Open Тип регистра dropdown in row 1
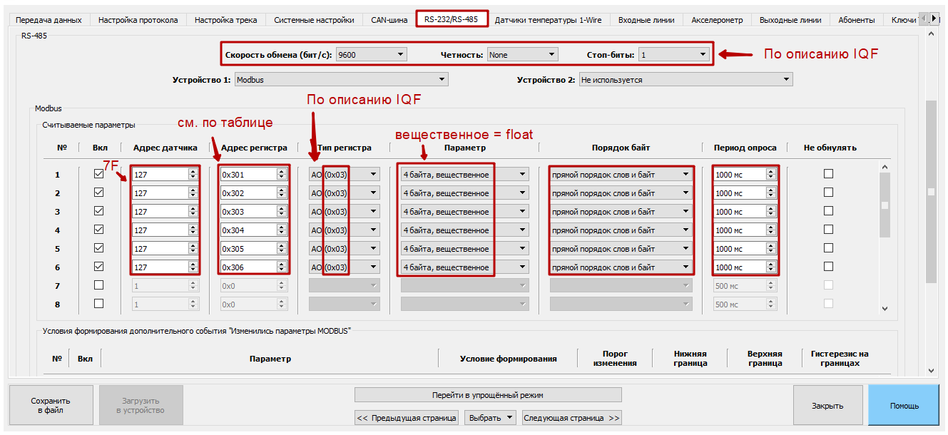The width and height of the screenshot is (948, 435). [344, 175]
